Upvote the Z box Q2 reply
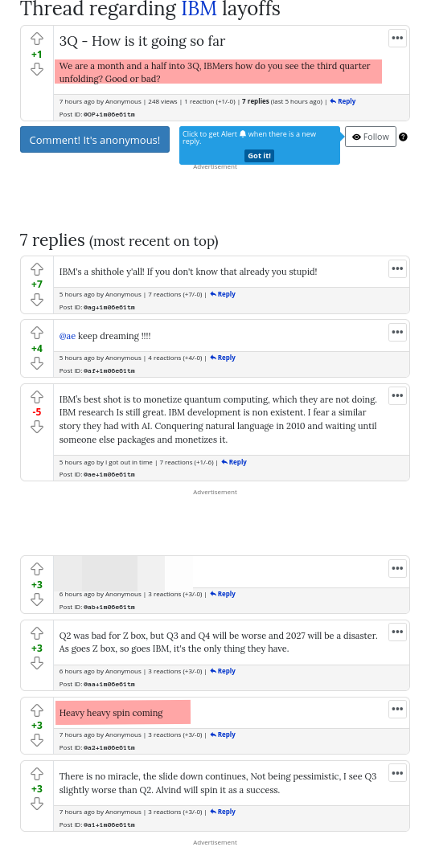Viewport: 431px width, 847px height. click(37, 633)
